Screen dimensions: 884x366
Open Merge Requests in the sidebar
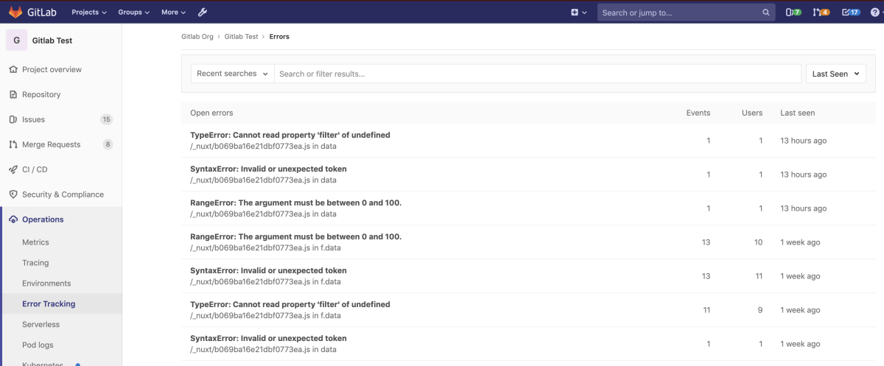(51, 144)
